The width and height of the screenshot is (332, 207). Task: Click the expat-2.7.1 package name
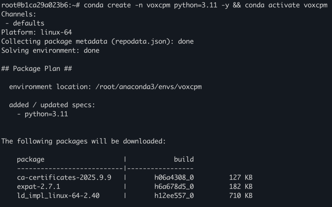pyautogui.click(x=39, y=187)
